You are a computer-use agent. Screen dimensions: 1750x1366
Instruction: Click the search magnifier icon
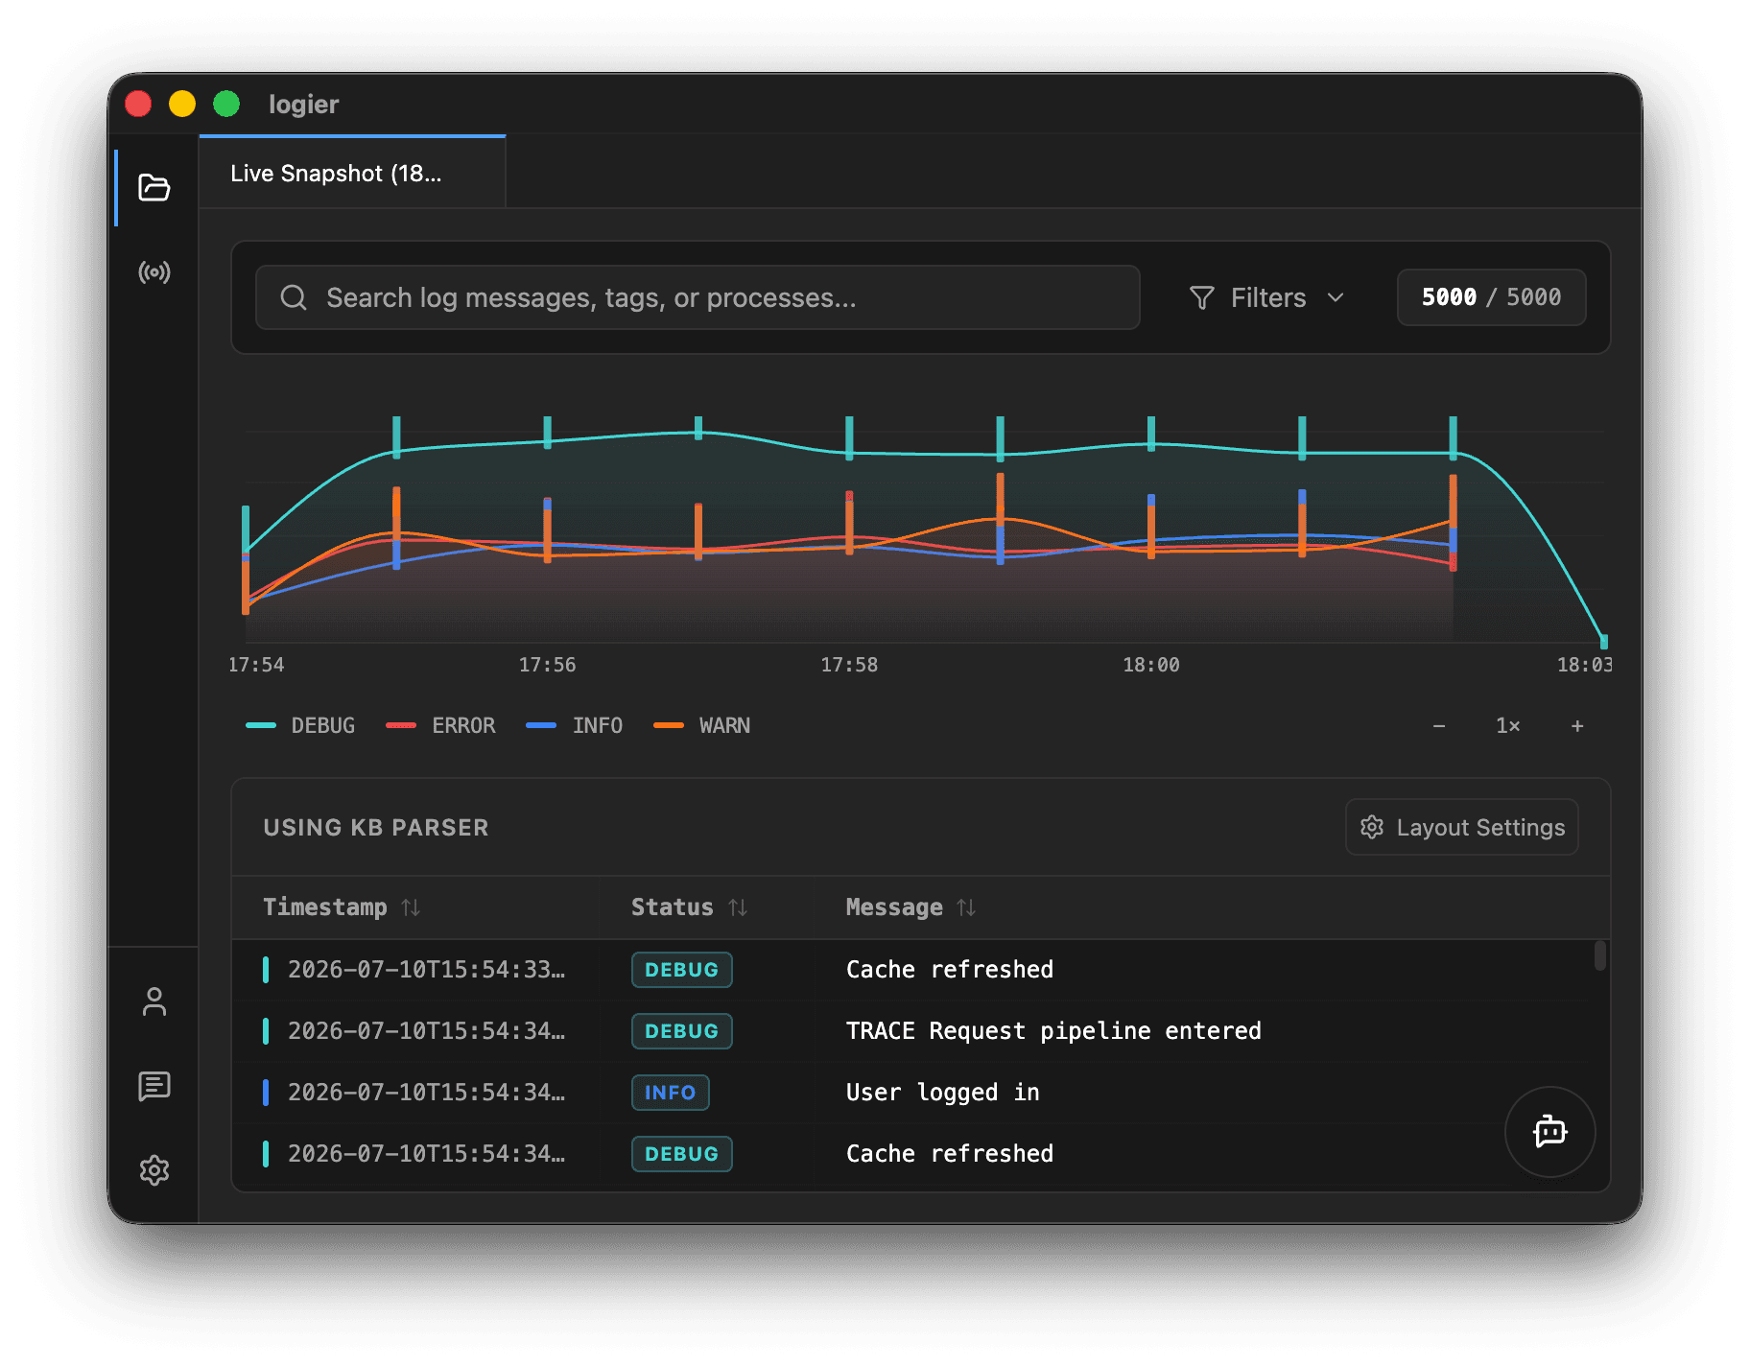tap(294, 297)
